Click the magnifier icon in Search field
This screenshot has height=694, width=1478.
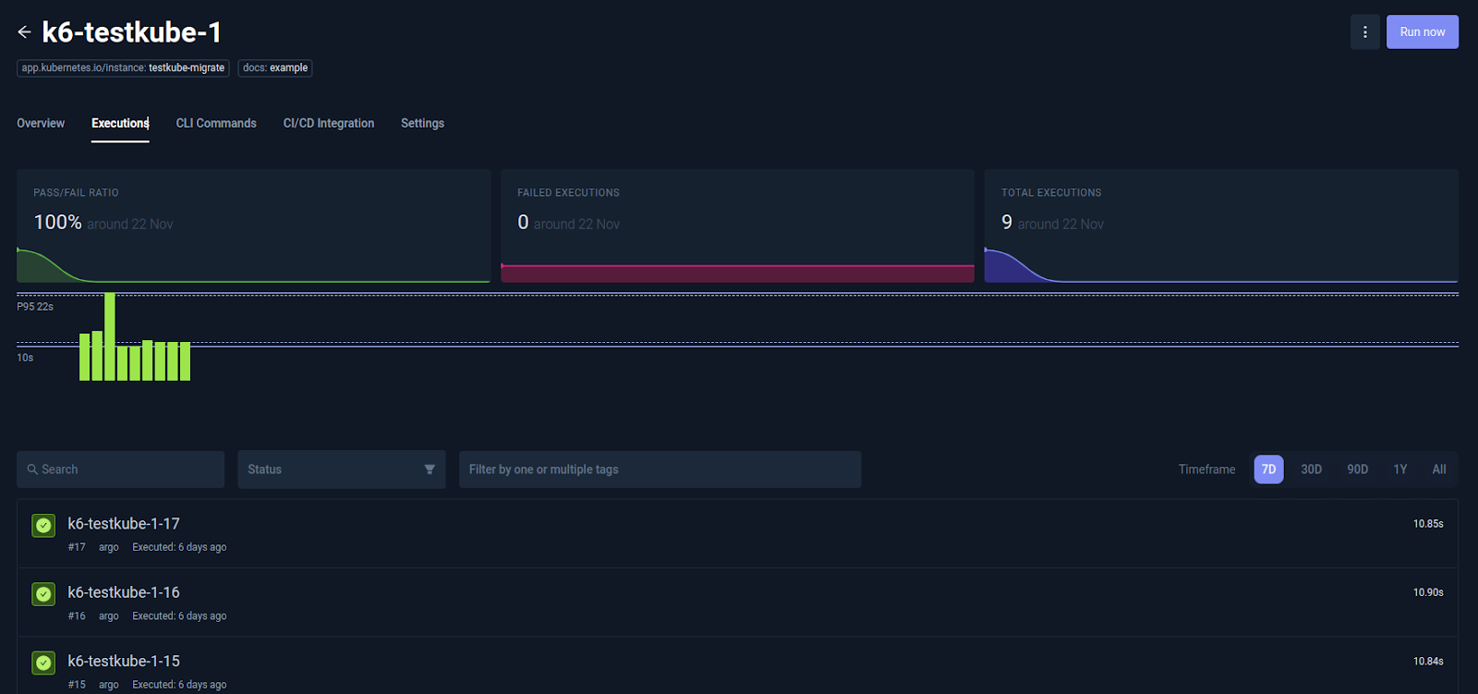[32, 469]
